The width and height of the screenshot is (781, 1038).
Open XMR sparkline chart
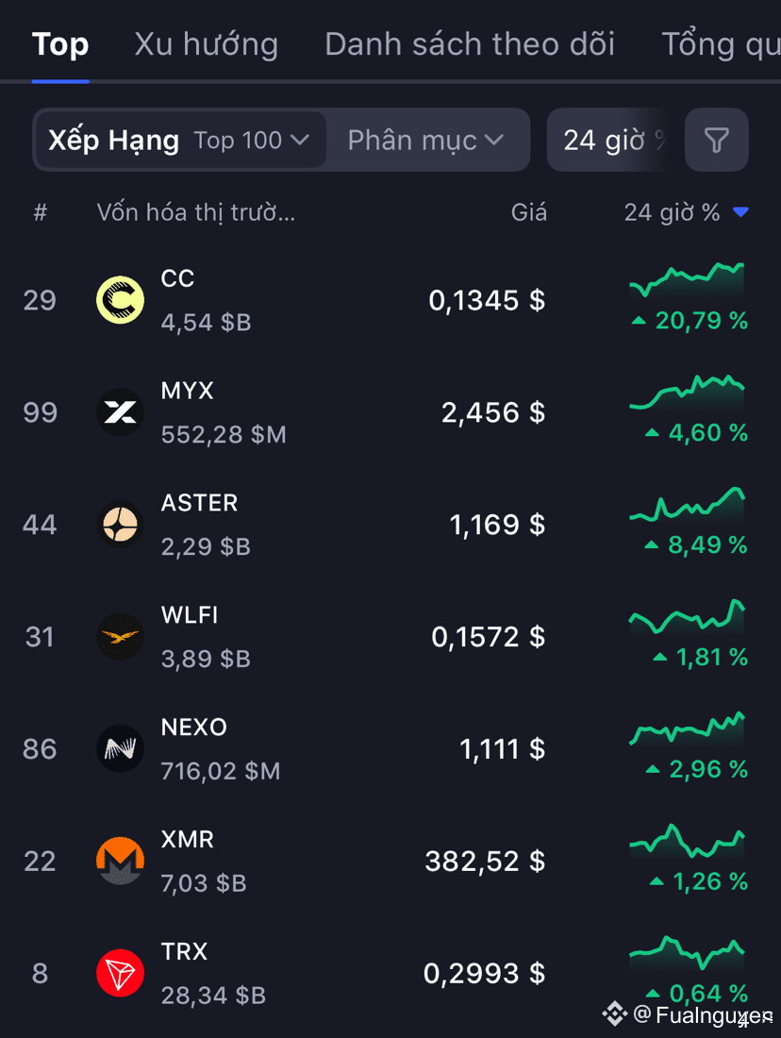tap(687, 840)
